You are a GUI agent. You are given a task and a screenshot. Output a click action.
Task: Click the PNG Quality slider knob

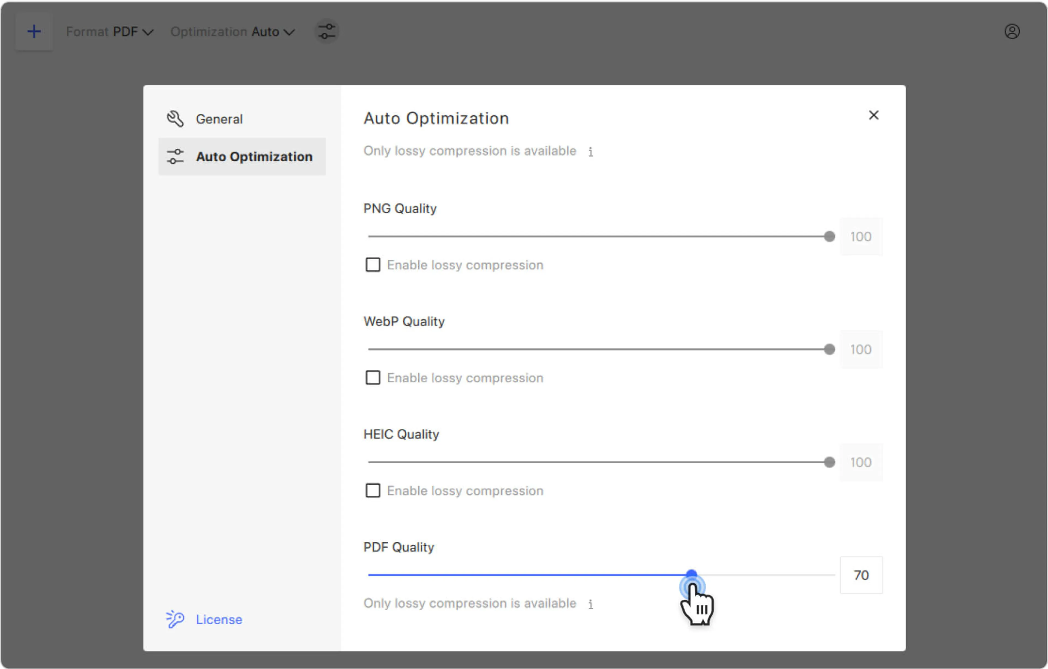829,237
